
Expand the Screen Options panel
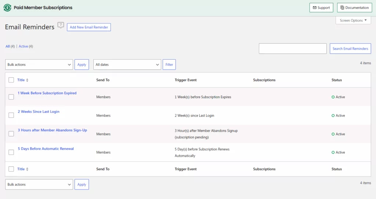[353, 21]
